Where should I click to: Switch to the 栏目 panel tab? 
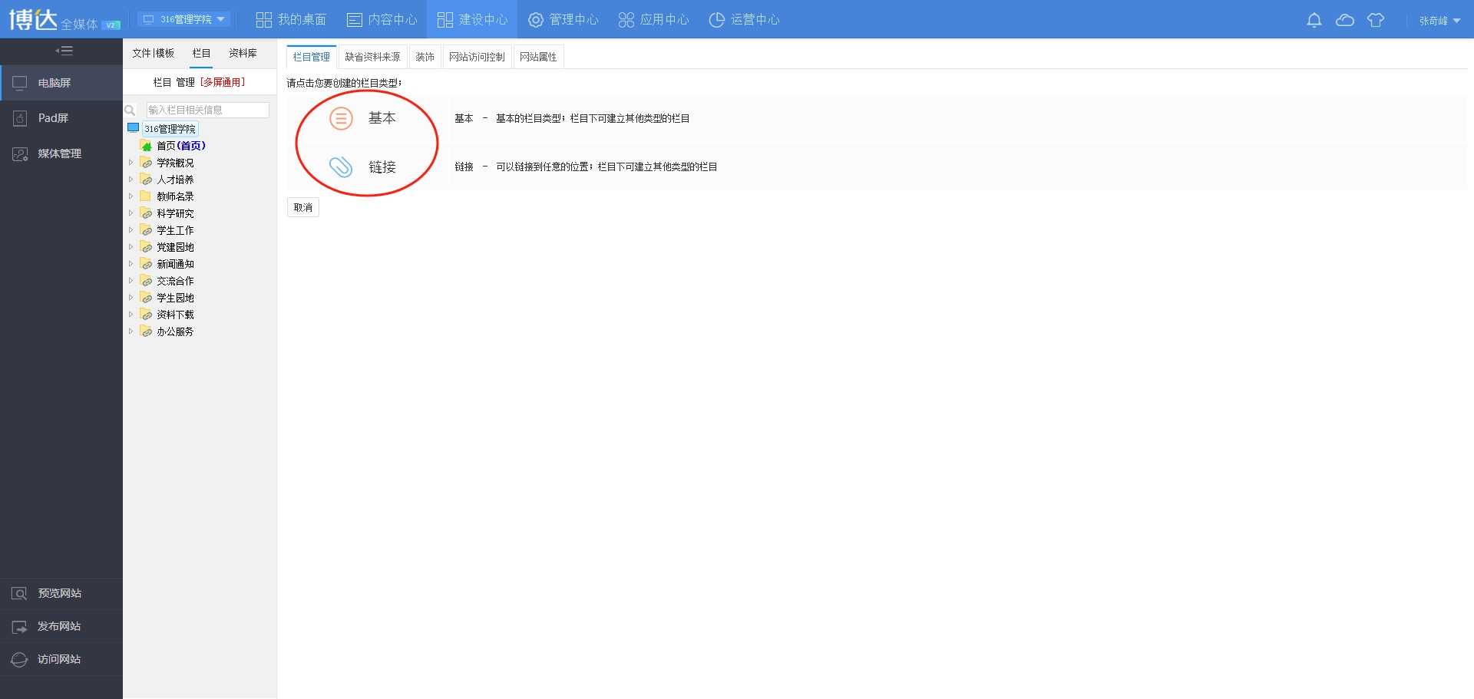click(201, 53)
